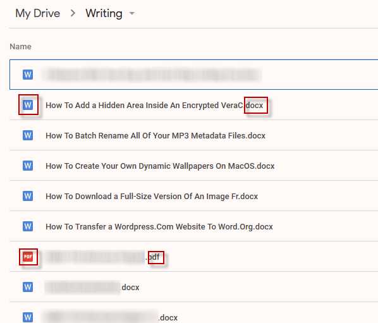378x323 pixels.
Task: Select How To Batch Rename MP3 Metadata file
Action: (x=155, y=136)
